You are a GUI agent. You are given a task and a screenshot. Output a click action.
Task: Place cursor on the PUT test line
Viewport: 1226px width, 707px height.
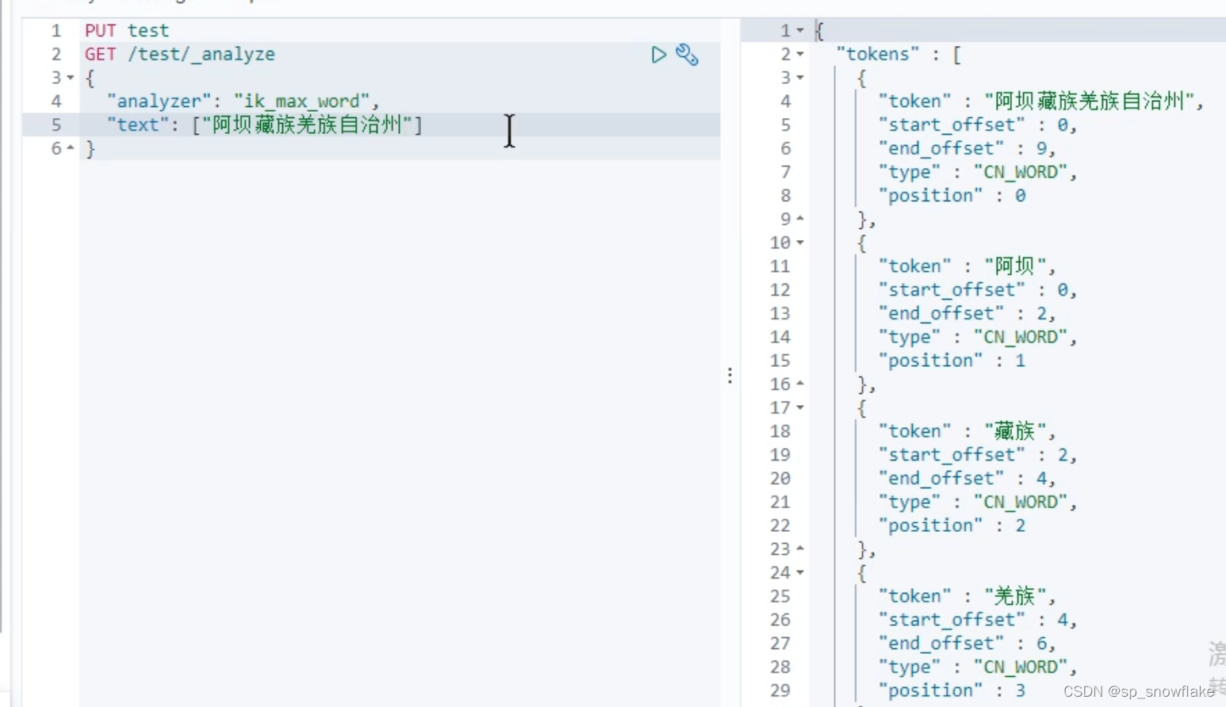pyautogui.click(x=127, y=31)
